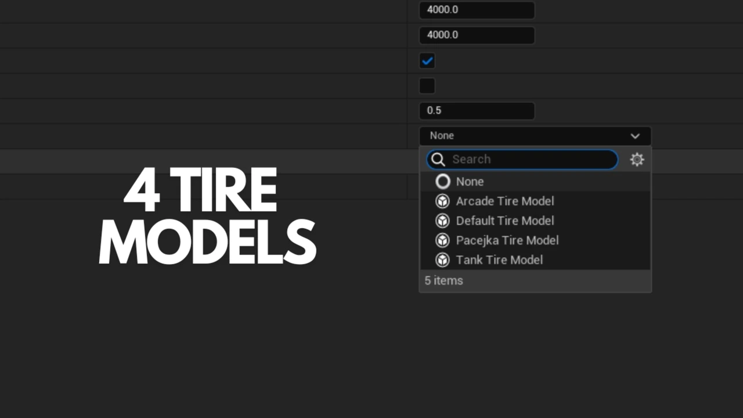Click the topmost 4000.0 value field
743x418 pixels.
click(476, 10)
